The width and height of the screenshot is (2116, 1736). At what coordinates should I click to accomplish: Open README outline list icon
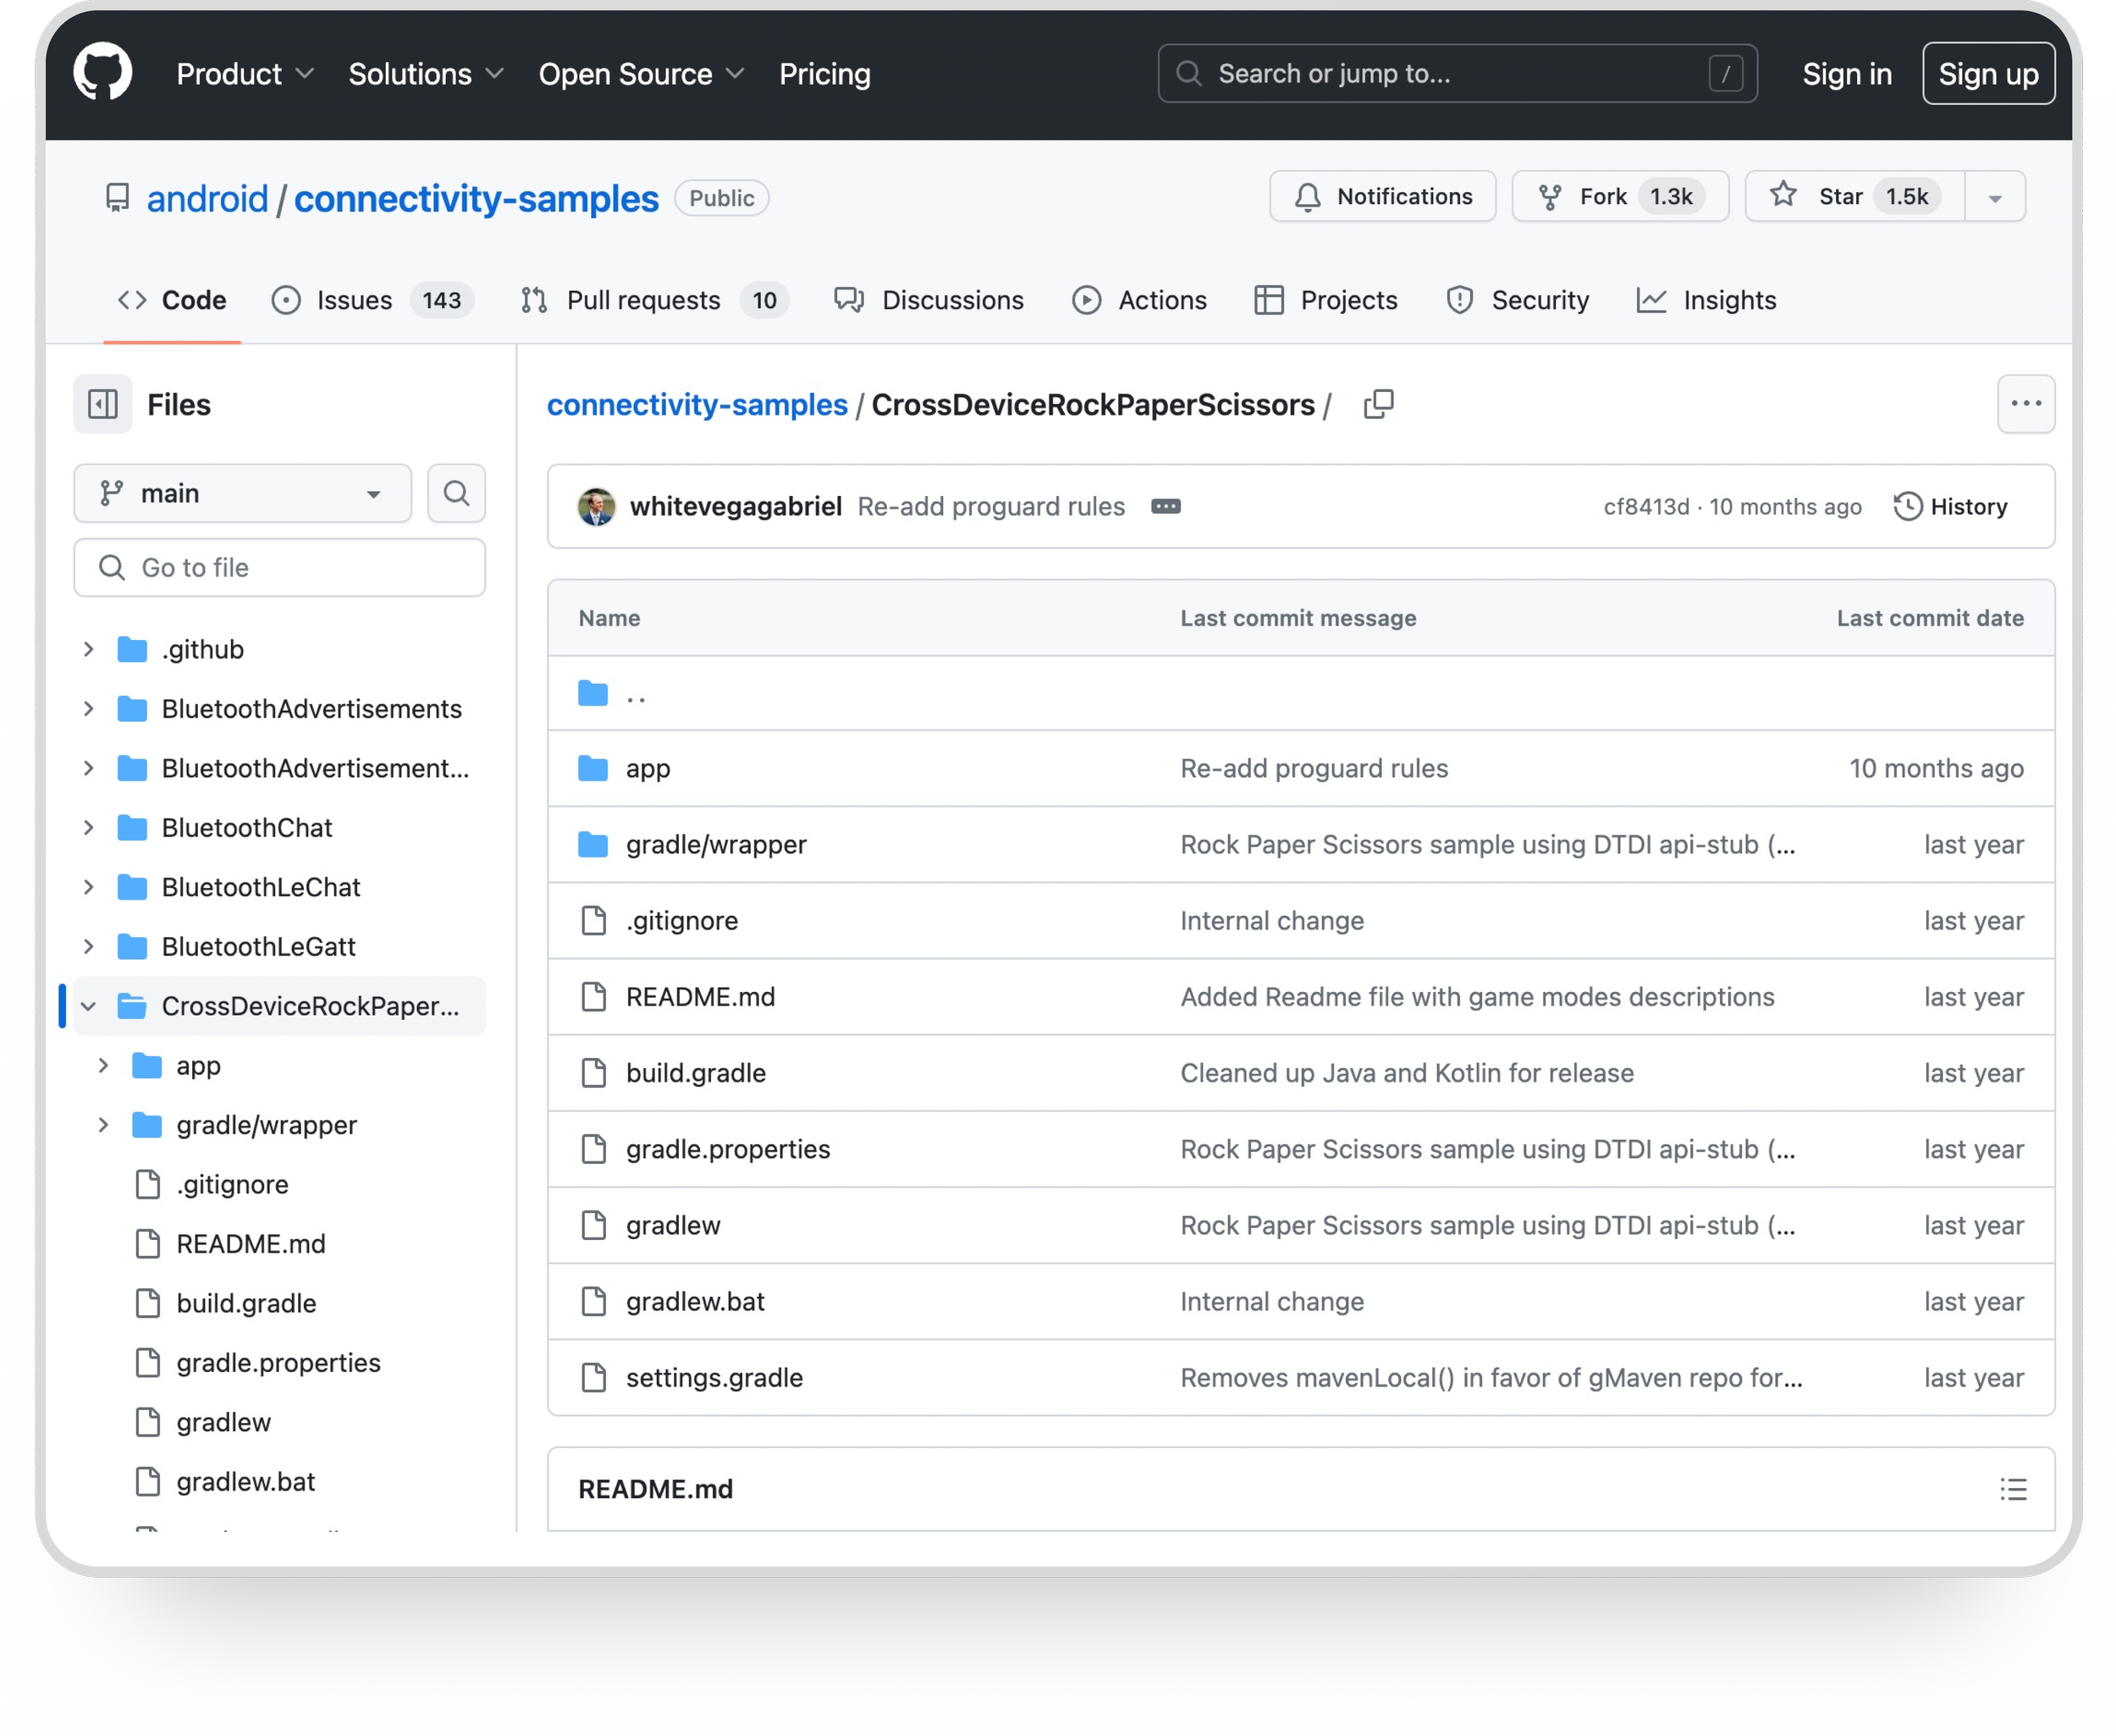click(2012, 1489)
